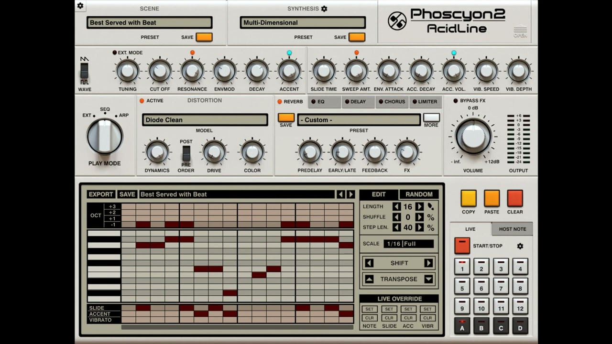This screenshot has height=344, width=612.
Task: Click the D16 Phoscyon logo emblem
Action: 397,21
